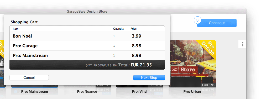Sort the cart by the Price column header
Image resolution: width=261 pixels, height=99 pixels.
tap(133, 29)
